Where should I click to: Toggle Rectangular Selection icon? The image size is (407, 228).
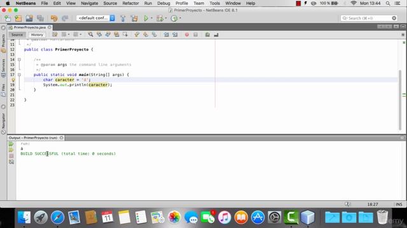tap(125, 34)
